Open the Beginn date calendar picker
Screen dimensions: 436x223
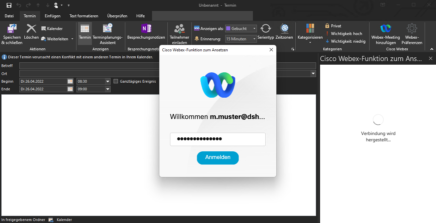pos(70,81)
